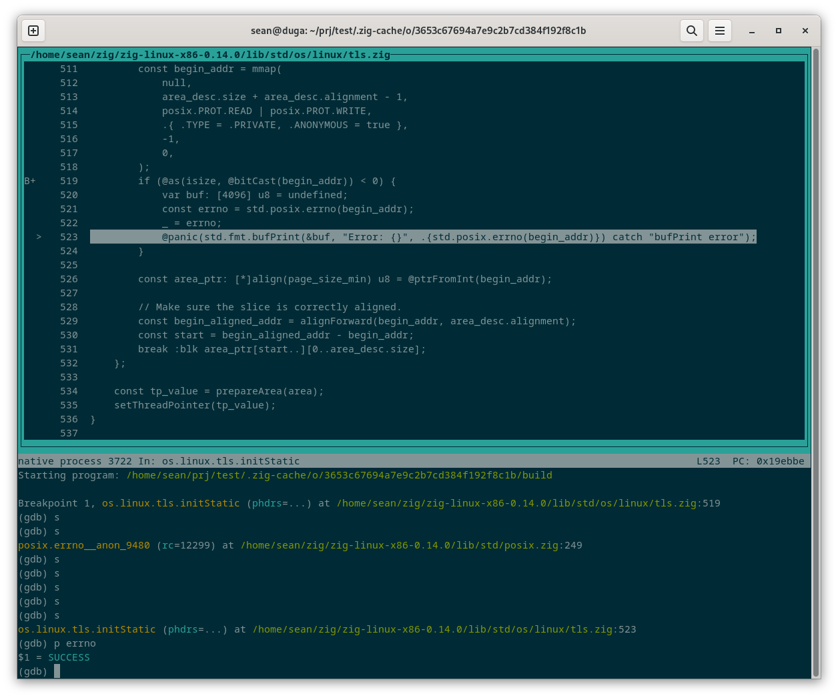Click the posix.zig:249 file path

pyautogui.click(x=411, y=545)
